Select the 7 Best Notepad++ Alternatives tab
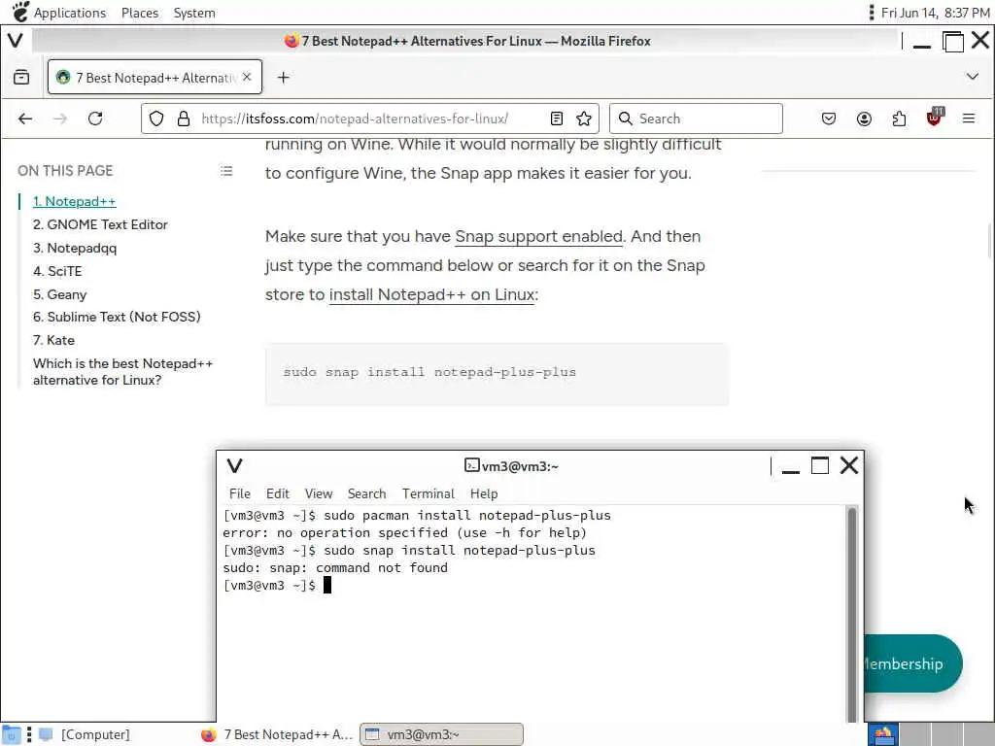 (154, 78)
